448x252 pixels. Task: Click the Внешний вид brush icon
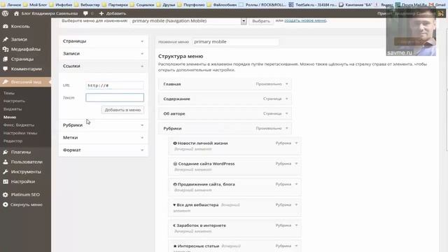coord(6,82)
